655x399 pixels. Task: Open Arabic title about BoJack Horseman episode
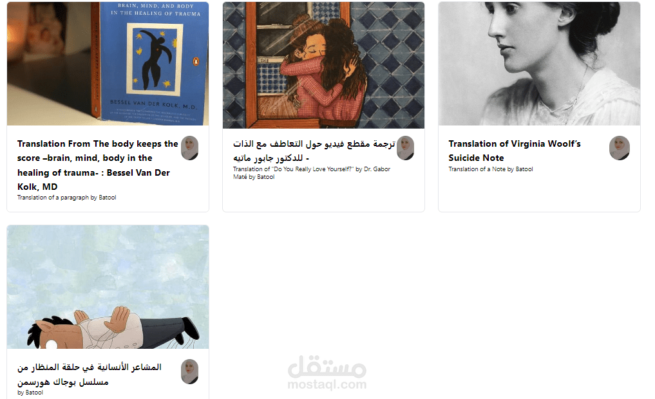point(90,375)
